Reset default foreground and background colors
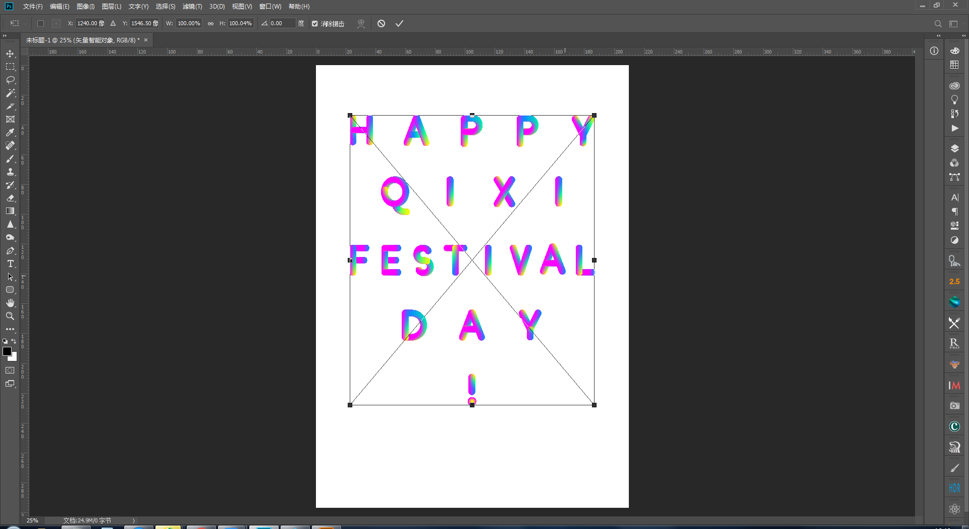Screen dimensions: 969x529 click(5, 341)
